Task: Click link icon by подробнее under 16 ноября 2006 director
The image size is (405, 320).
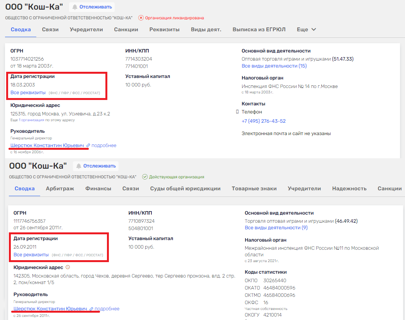Action: click(88, 146)
